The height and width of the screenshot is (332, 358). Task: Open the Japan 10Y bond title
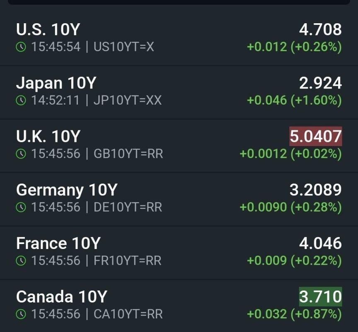tap(56, 83)
